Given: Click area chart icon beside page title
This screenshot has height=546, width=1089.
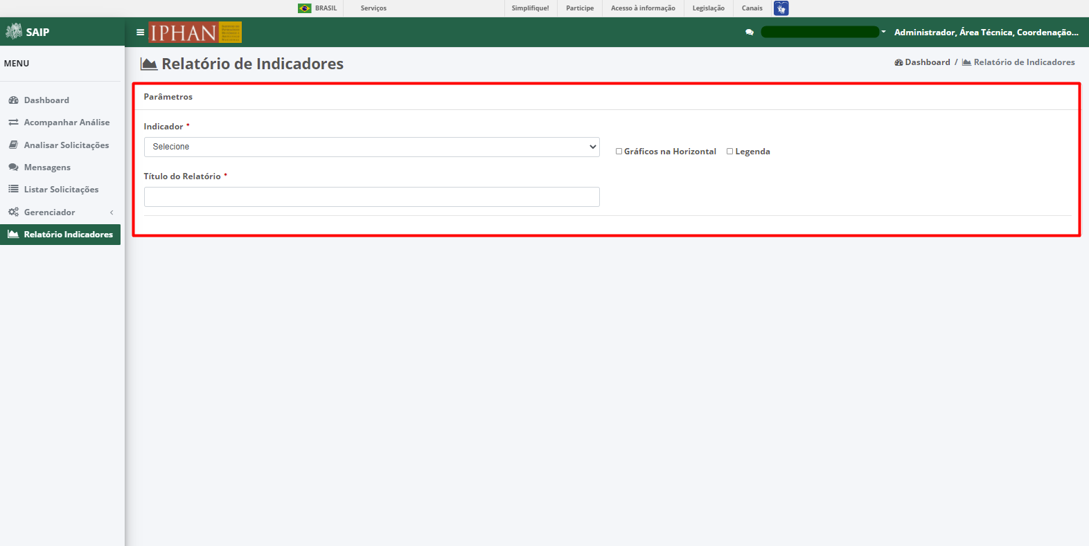Looking at the screenshot, I should coord(149,64).
